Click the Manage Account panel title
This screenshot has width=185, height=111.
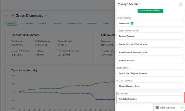click(129, 4)
